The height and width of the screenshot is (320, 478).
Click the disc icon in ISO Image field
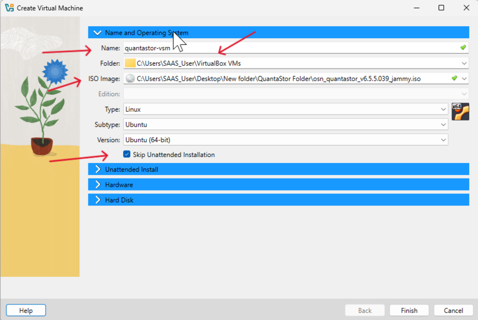(x=130, y=79)
